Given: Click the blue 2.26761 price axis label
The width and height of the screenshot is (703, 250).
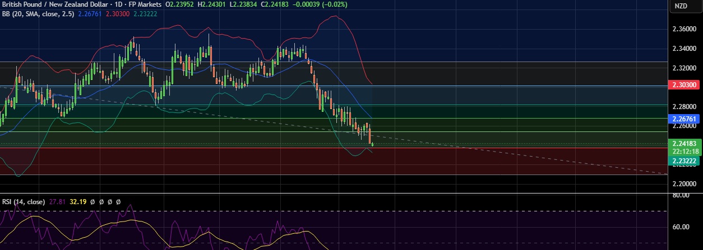Looking at the screenshot, I should tap(684, 119).
